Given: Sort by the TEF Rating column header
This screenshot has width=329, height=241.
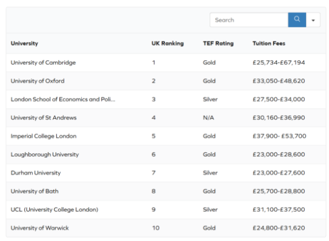Looking at the screenshot, I should [218, 43].
